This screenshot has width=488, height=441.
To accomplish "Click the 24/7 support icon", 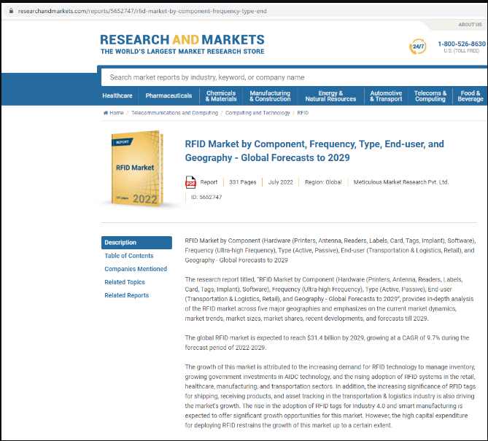I will pyautogui.click(x=418, y=47).
